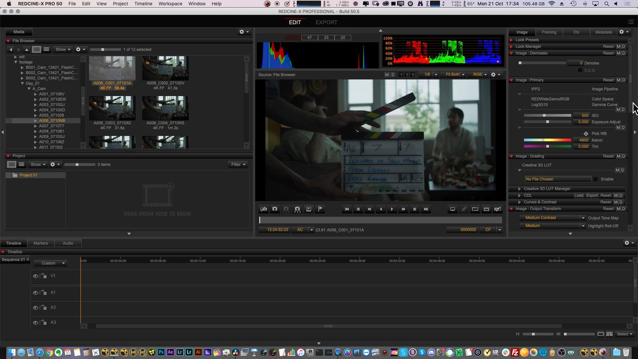
Task: Toggle the lock on track A2
Action: click(43, 307)
